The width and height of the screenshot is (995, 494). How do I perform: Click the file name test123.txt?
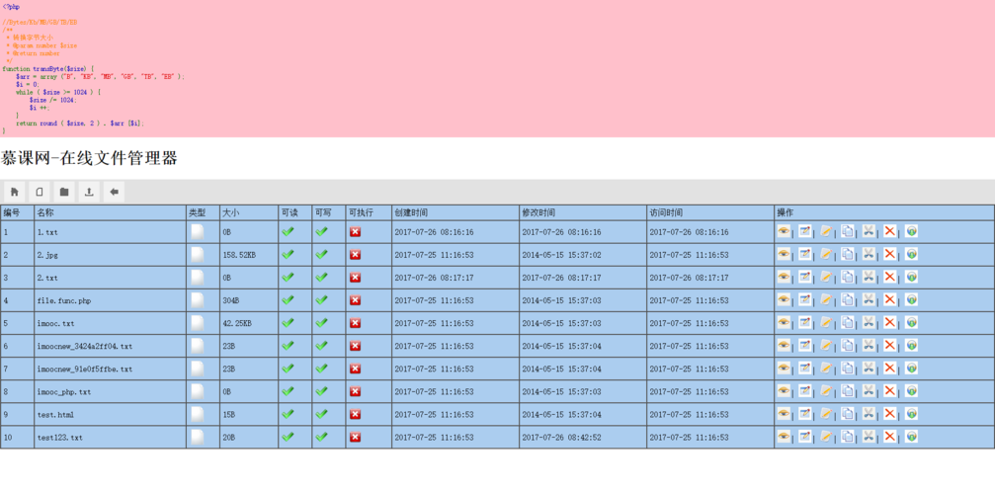[59, 438]
